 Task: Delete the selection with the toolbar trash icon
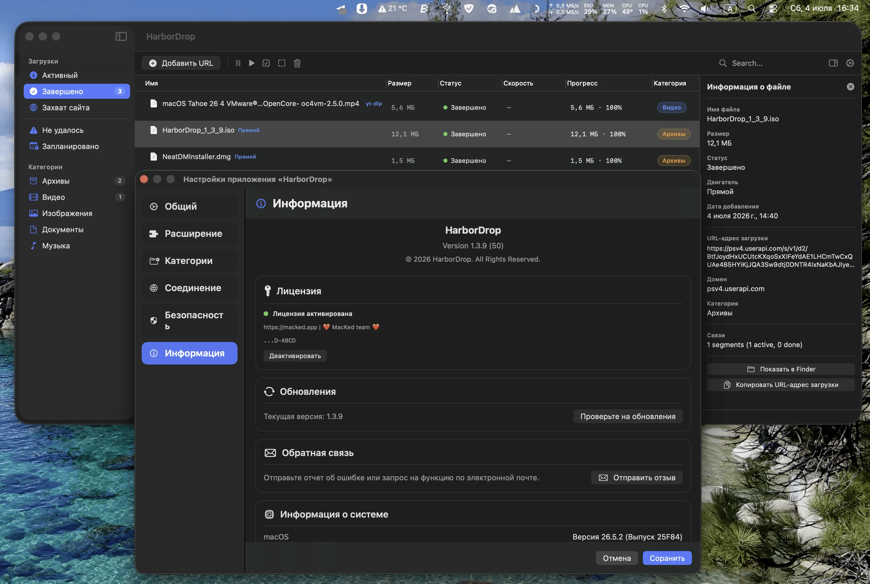click(x=297, y=63)
